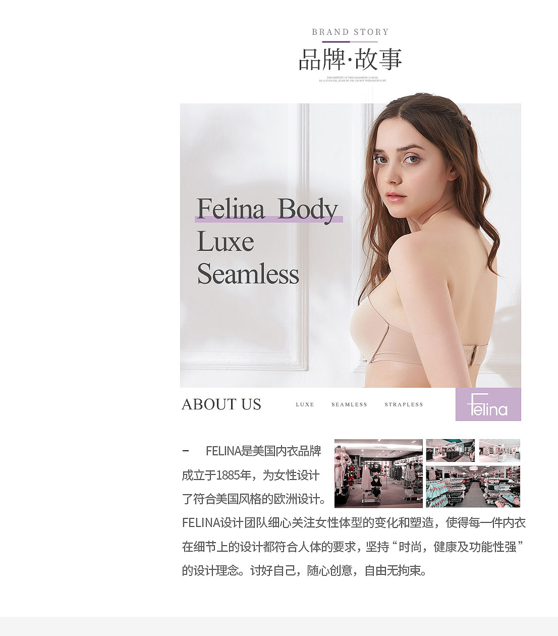Click the purple Felina logo box

point(488,404)
